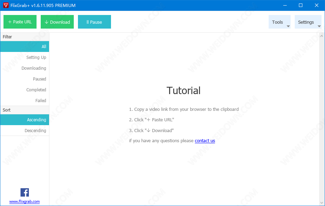
Task: Select the All filter
Action: tap(25, 46)
